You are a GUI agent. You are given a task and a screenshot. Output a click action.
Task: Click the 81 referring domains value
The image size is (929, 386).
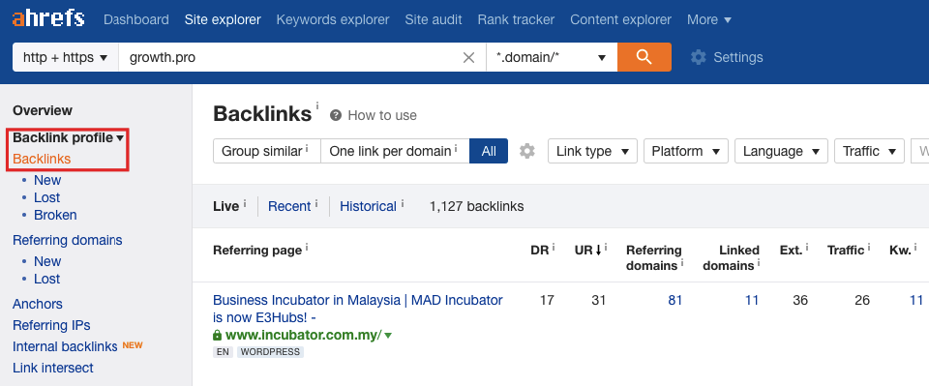tap(675, 300)
